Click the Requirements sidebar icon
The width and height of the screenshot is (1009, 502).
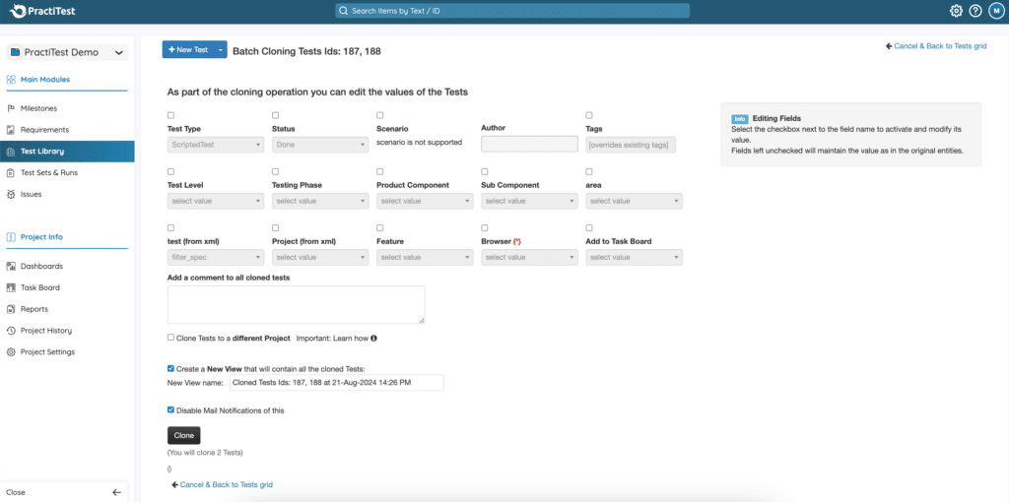(x=11, y=130)
